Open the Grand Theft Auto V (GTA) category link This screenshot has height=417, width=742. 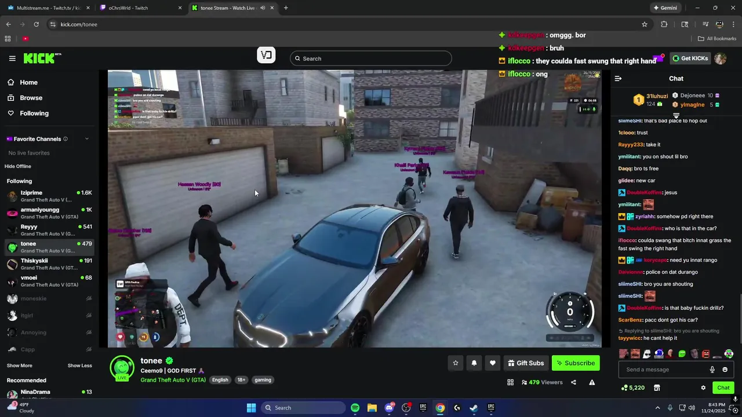[x=173, y=380]
